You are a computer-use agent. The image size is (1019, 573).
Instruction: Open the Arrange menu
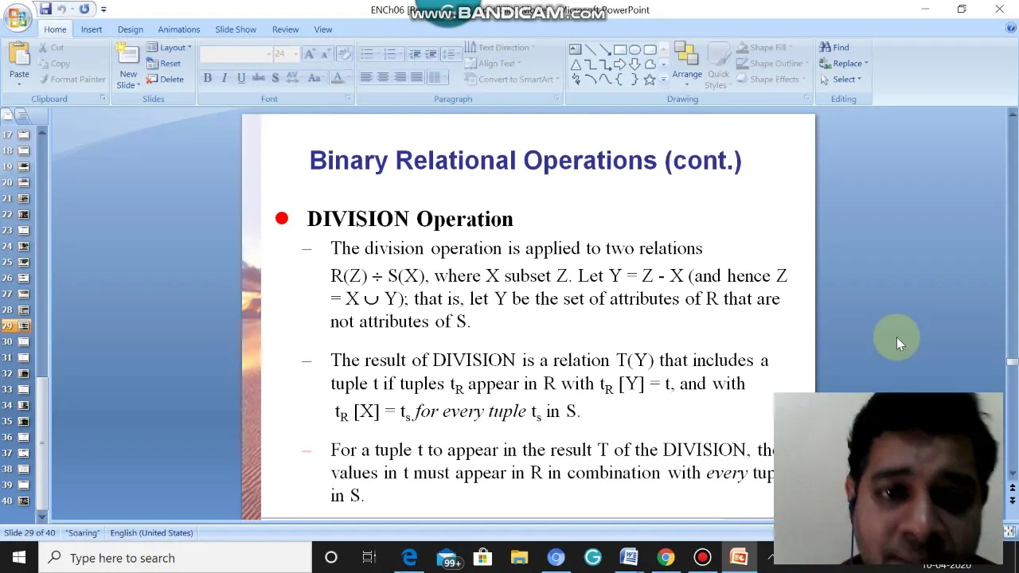(x=686, y=64)
